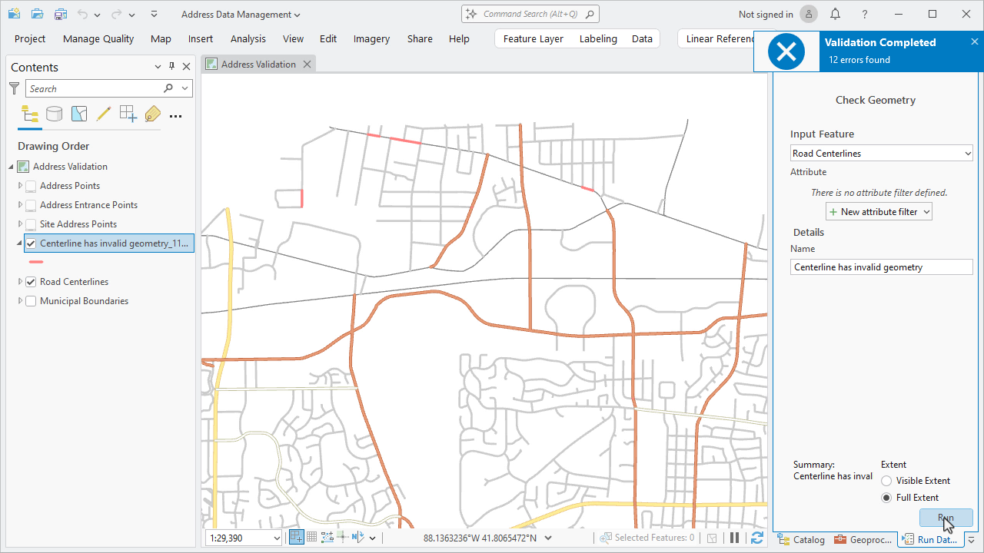Enable the Address Points layer visibility
The width and height of the screenshot is (984, 553).
(x=30, y=185)
